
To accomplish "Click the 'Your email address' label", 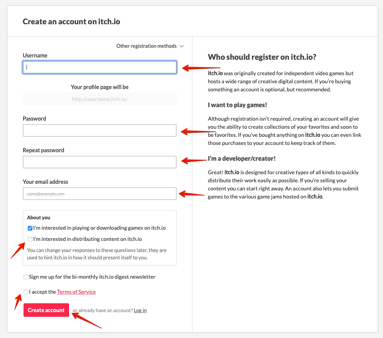I will click(x=46, y=182).
